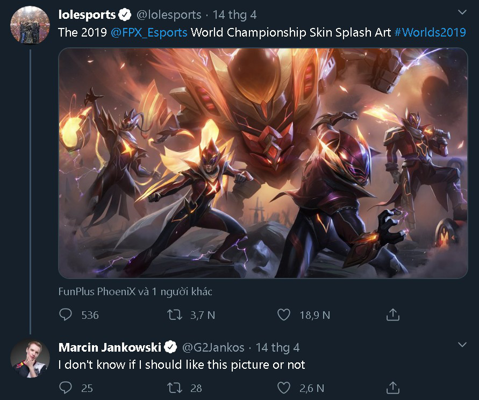Screen dimensions: 479x400
Task: Like the lolesports tweet with heart icon
Action: [x=283, y=315]
